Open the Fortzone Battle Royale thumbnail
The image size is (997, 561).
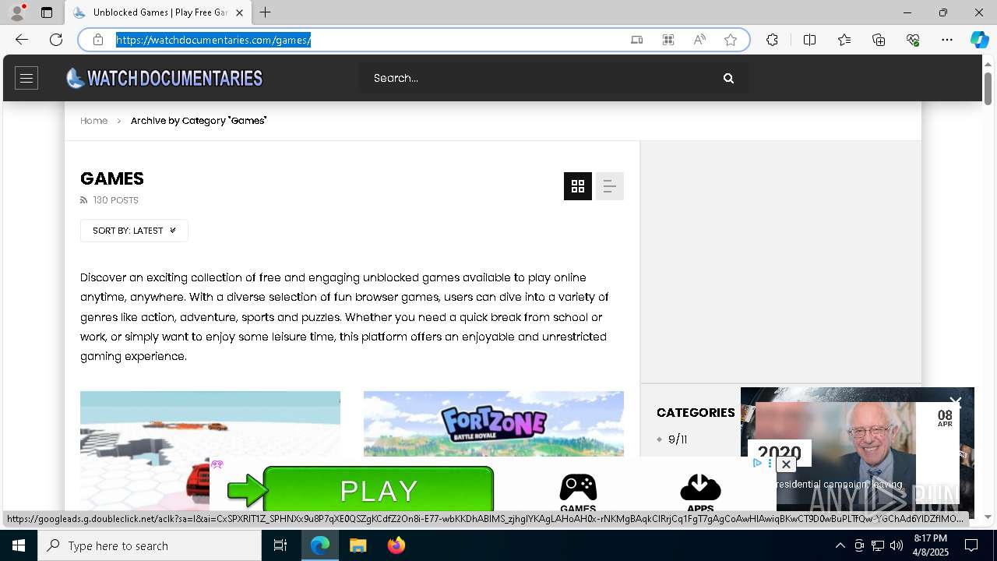click(494, 424)
